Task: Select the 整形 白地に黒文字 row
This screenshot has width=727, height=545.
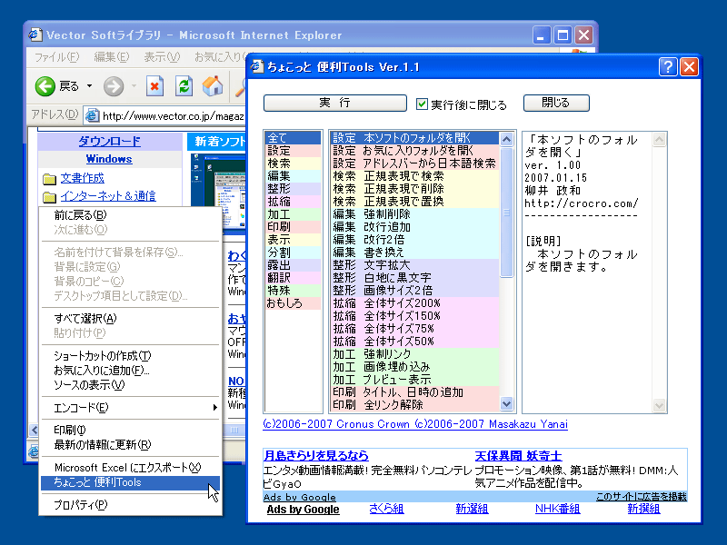Action: (415, 278)
